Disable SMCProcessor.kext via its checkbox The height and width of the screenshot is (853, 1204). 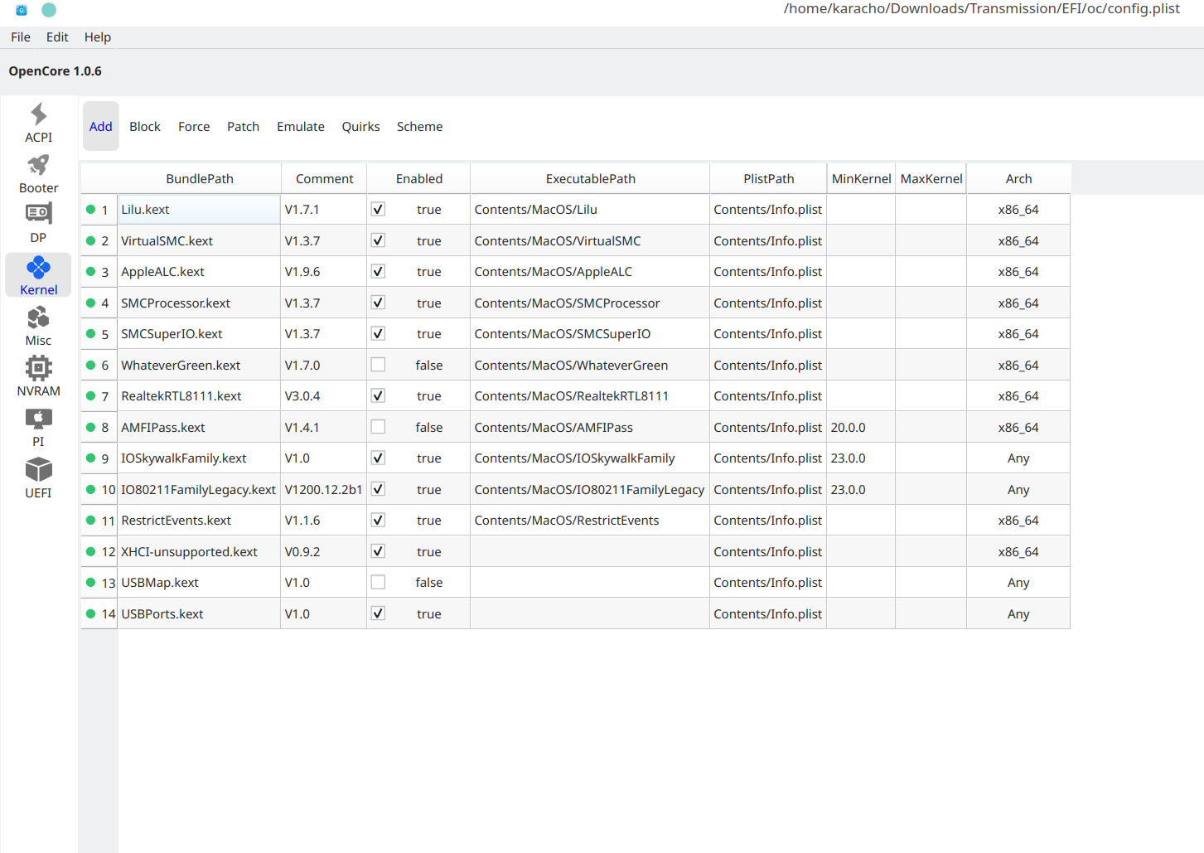click(378, 303)
